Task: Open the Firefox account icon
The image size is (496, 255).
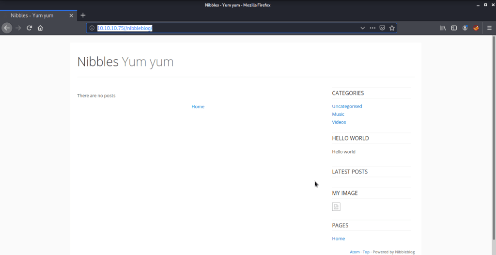Action: [x=465, y=28]
